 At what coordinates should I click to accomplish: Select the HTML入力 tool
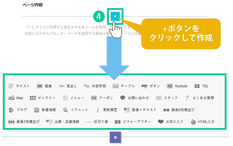pos(202,122)
